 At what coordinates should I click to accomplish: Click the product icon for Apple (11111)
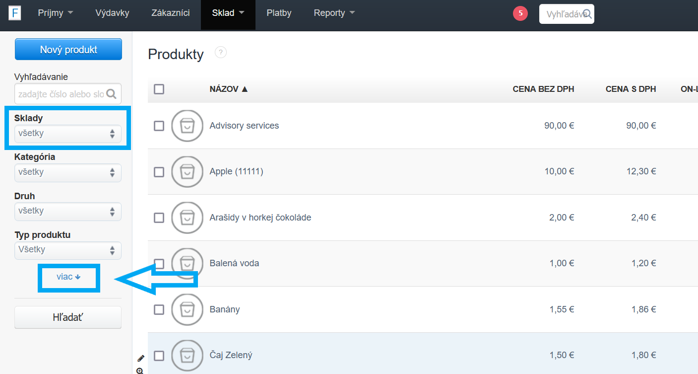coord(187,172)
